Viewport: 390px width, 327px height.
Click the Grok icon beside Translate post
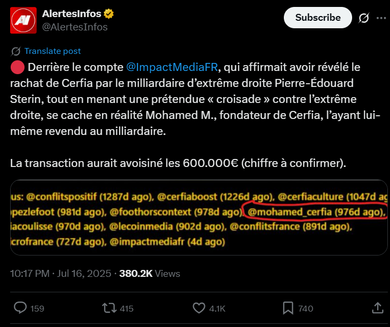pos(15,51)
